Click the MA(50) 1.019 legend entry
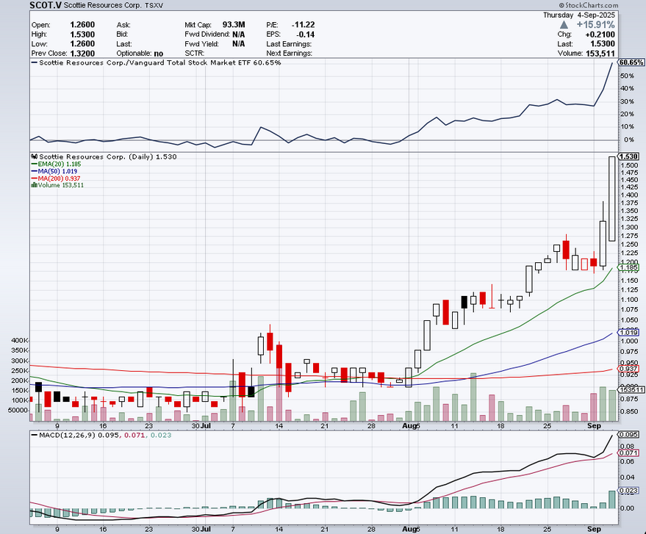Viewport: 646px width, 534px height. [x=54, y=171]
